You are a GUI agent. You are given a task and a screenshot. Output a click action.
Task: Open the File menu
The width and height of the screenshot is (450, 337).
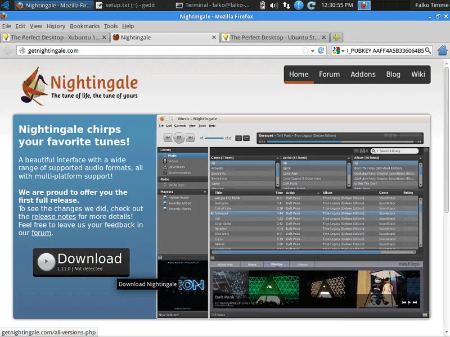(x=6, y=26)
